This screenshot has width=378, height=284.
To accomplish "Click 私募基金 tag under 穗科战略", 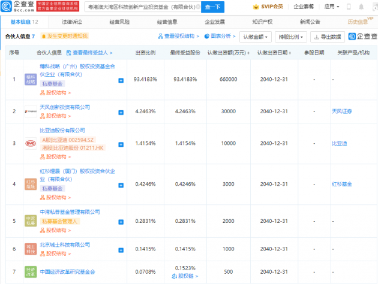I will [x=52, y=84].
